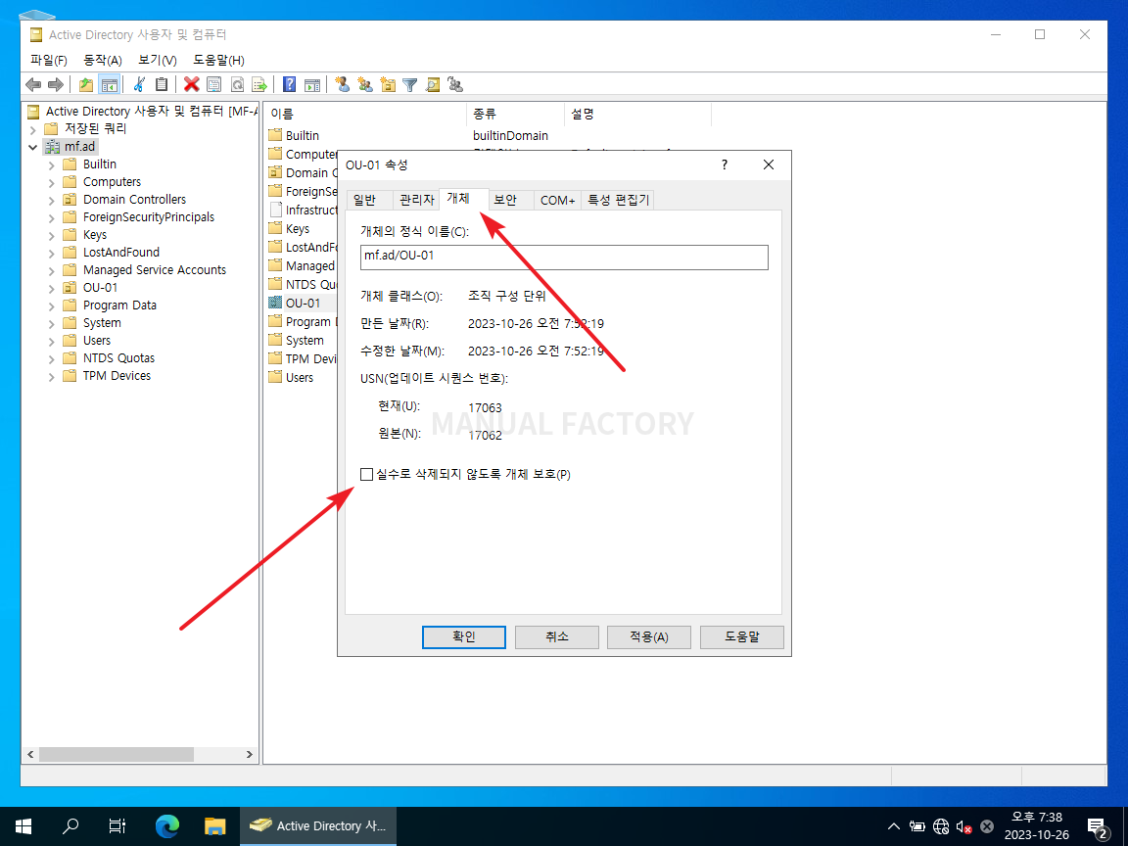
Task: Open help via the blue question mark icon
Action: (x=289, y=85)
